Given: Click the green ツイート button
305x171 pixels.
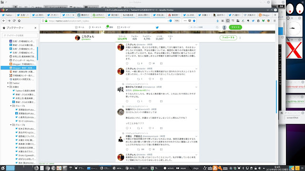Looking at the screenshot, I should pyautogui.click(x=235, y=28).
